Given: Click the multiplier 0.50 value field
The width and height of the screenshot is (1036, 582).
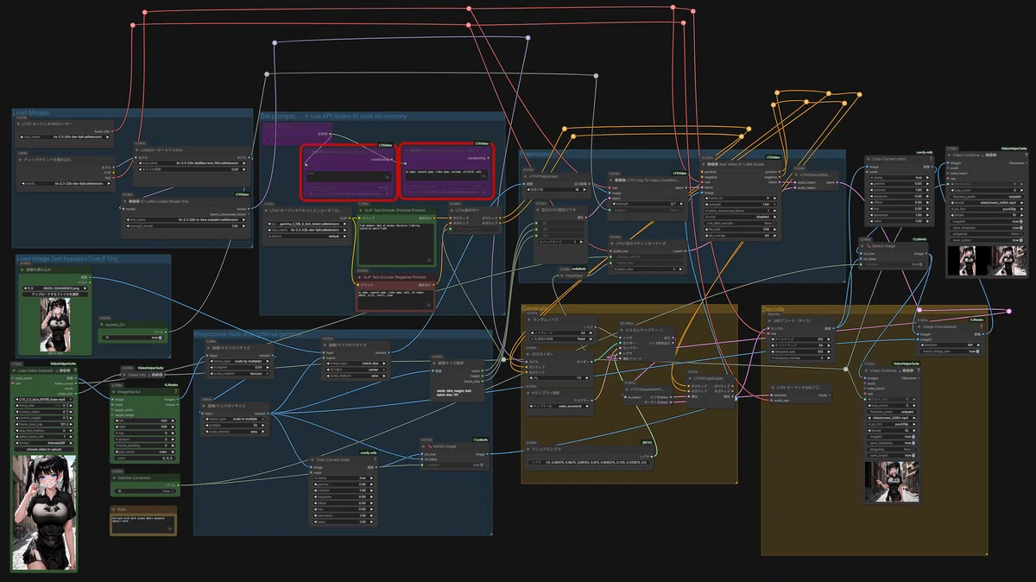Looking at the screenshot, I should 237,367.
